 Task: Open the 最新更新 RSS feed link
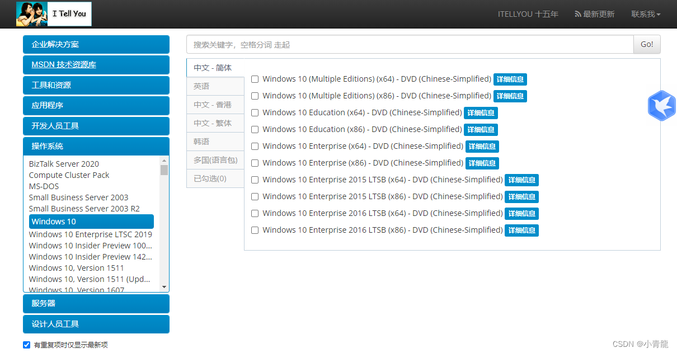tap(594, 14)
